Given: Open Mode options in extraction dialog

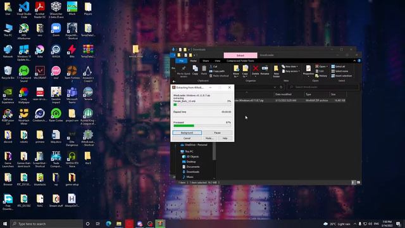Looking at the screenshot, I should pos(209,138).
